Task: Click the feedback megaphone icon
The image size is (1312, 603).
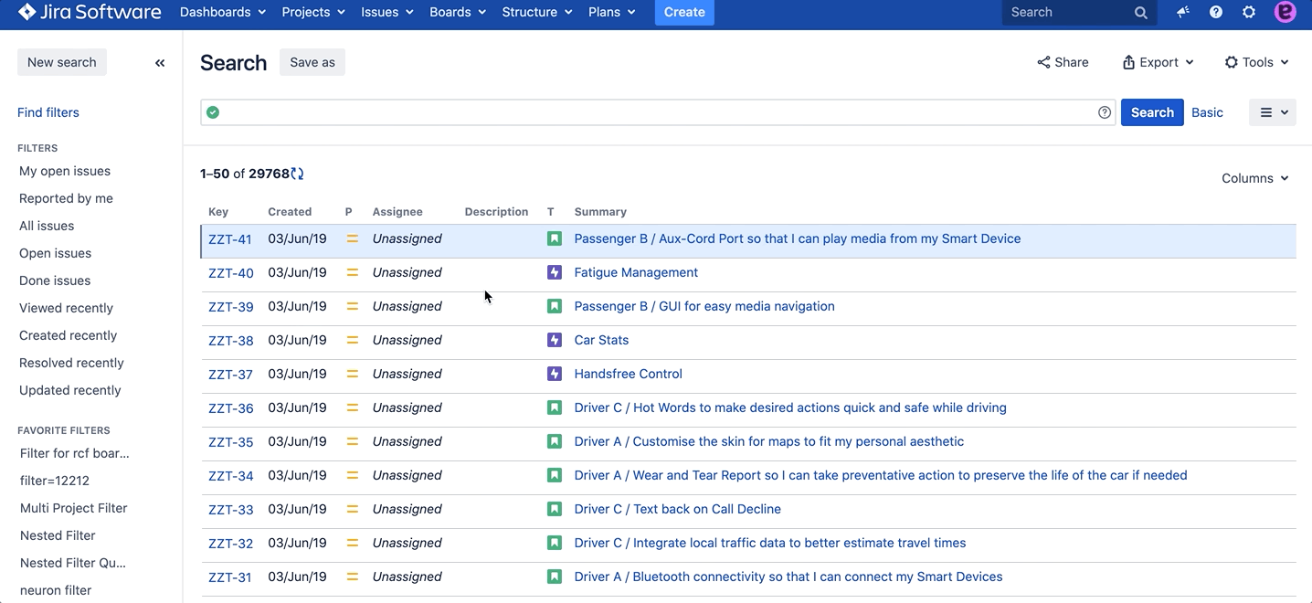Action: [1183, 12]
